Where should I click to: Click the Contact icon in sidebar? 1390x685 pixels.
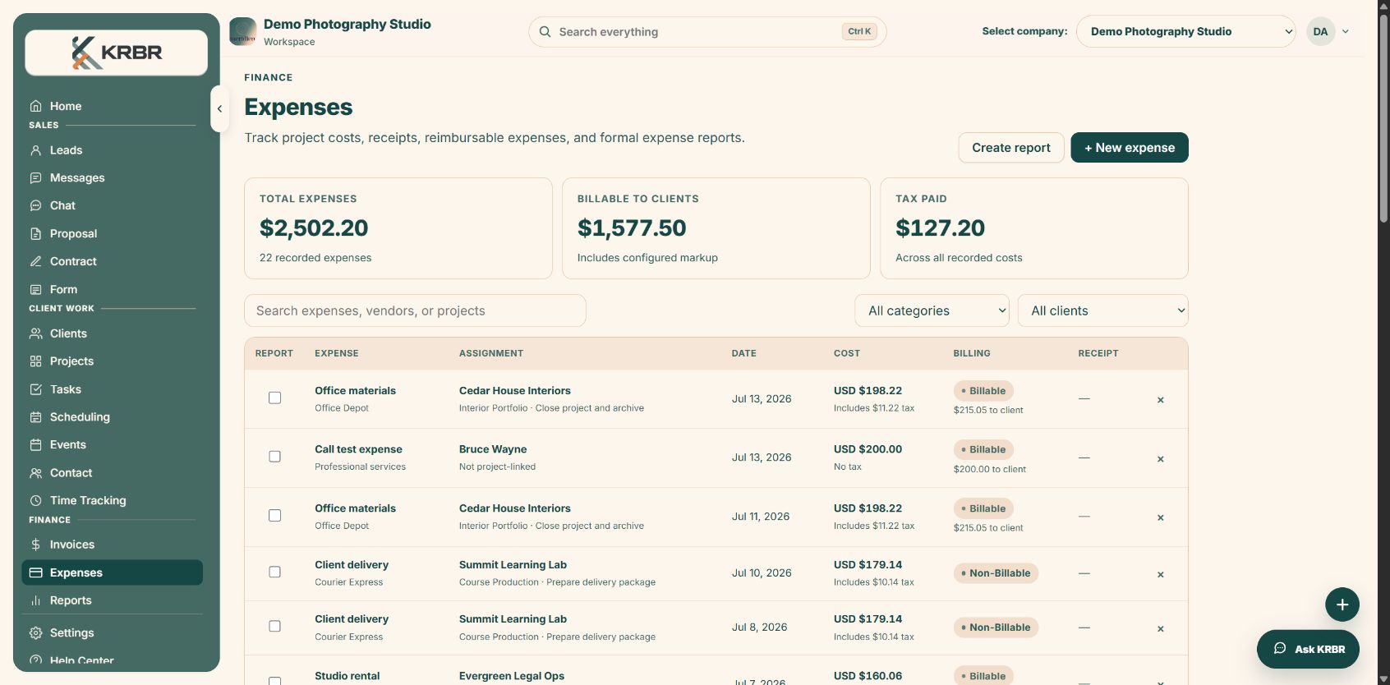tap(36, 473)
